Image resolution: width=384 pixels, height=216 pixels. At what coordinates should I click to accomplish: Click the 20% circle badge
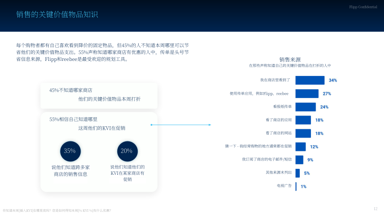(x=127, y=151)
